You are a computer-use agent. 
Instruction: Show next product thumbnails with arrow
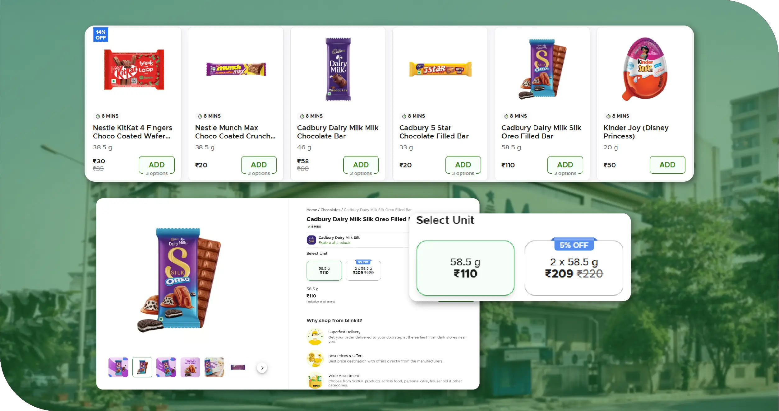[262, 368]
